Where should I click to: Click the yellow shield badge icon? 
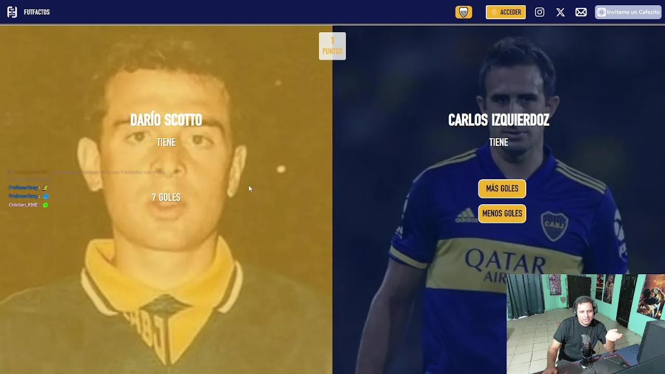pos(464,12)
